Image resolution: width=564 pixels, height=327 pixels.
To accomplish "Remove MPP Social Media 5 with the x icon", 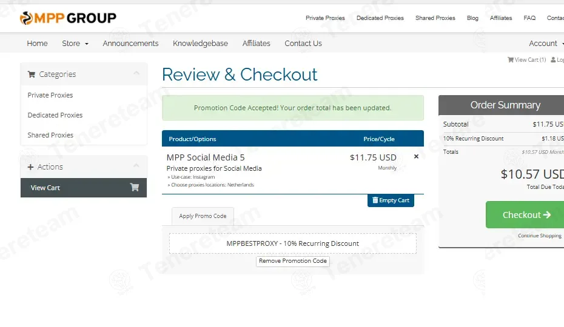I will 416,156.
